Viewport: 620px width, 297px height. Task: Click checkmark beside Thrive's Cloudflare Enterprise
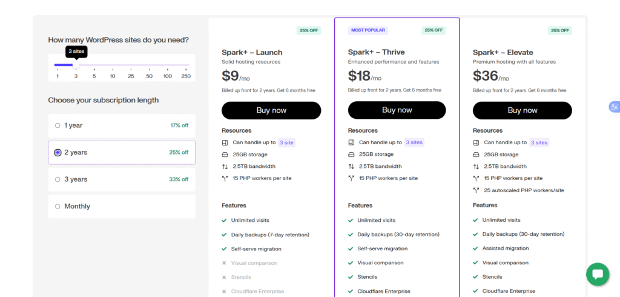pyautogui.click(x=351, y=292)
